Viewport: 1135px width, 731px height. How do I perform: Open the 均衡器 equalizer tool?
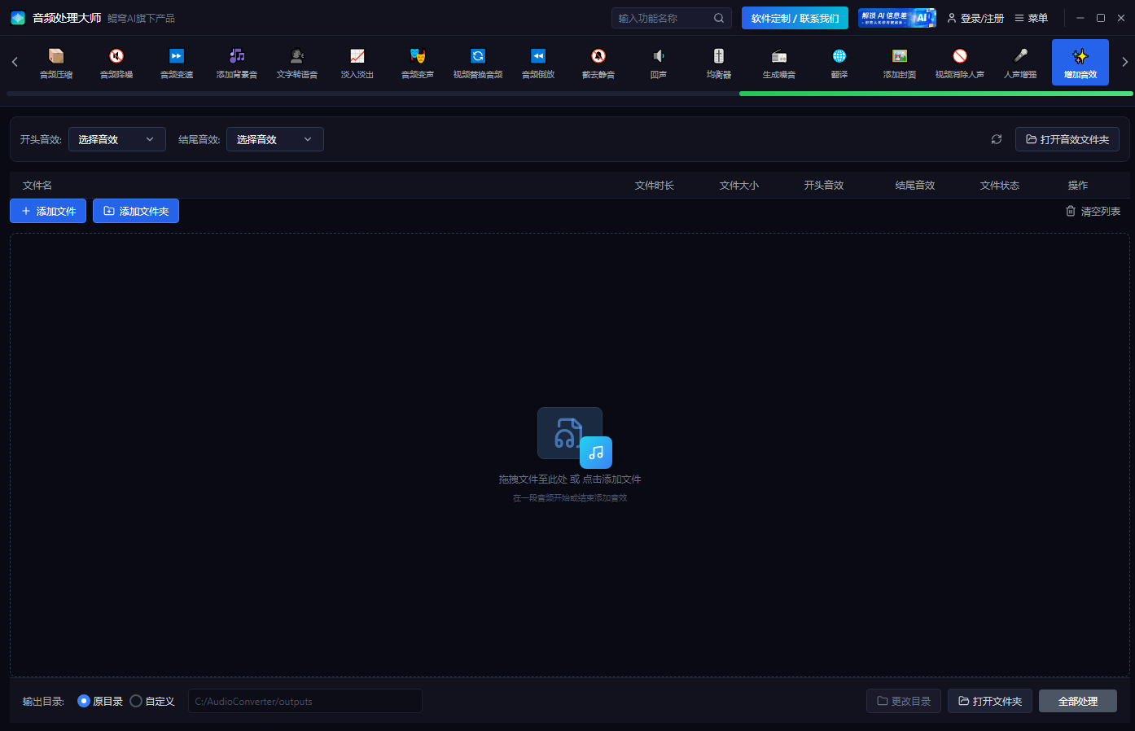click(x=718, y=63)
